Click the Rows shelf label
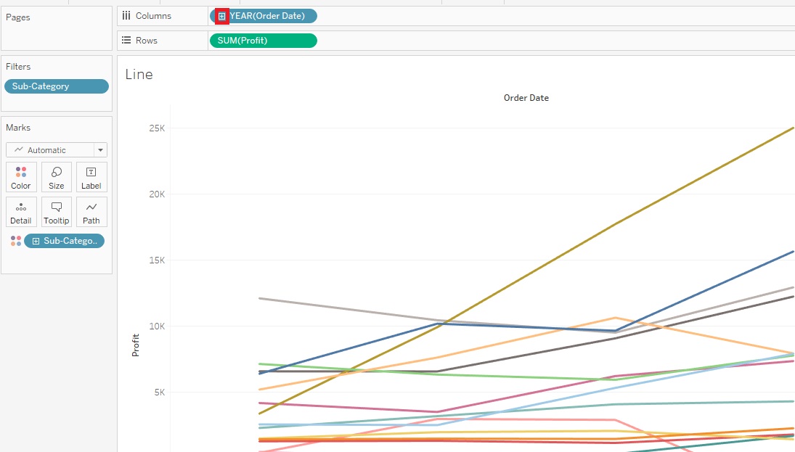 coord(147,41)
